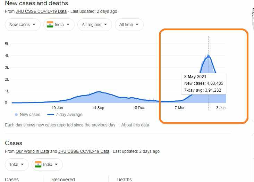The height and width of the screenshot is (182, 254).
Task: Expand the All regions dropdown
Action: (x=94, y=25)
